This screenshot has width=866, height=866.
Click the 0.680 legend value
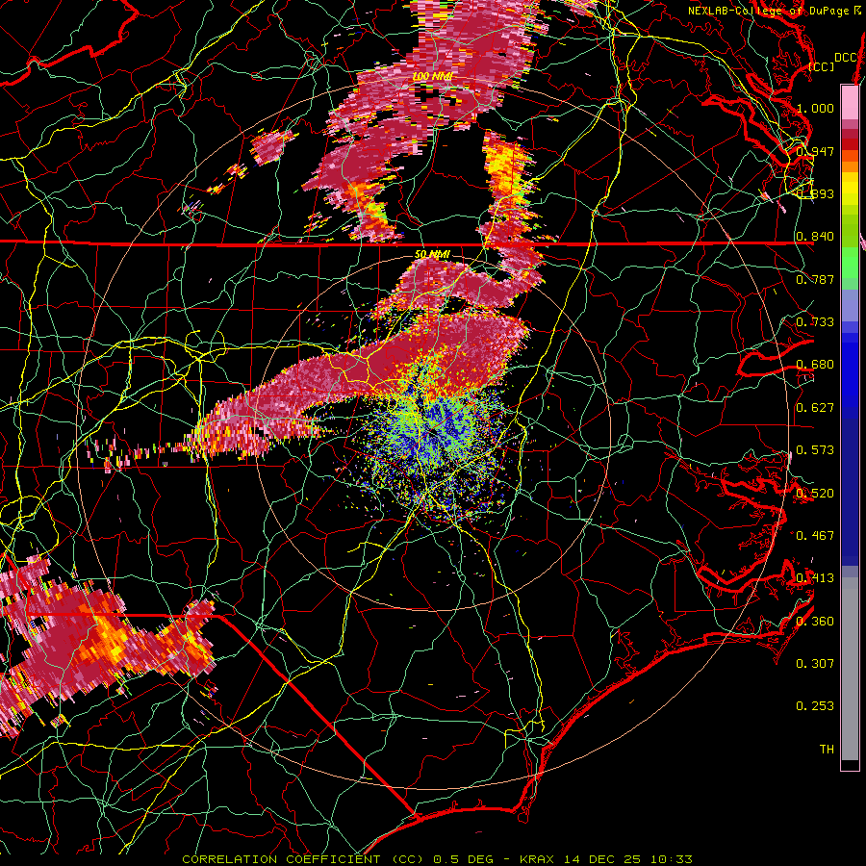pyautogui.click(x=815, y=364)
